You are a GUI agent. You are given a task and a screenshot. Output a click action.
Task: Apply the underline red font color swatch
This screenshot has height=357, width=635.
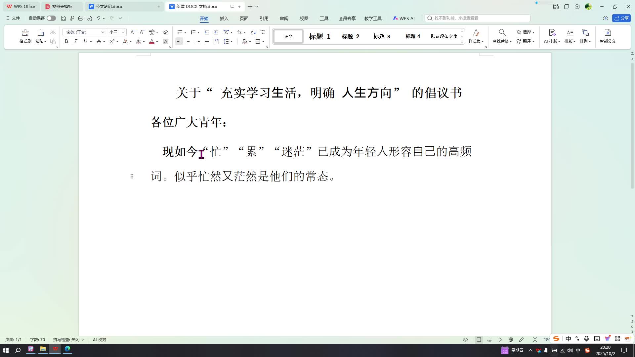[152, 41]
